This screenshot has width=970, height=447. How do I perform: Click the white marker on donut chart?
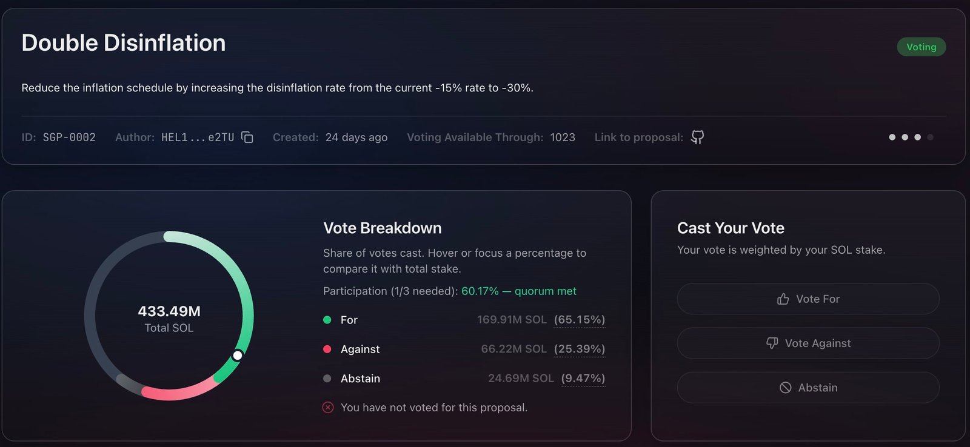[x=238, y=356]
